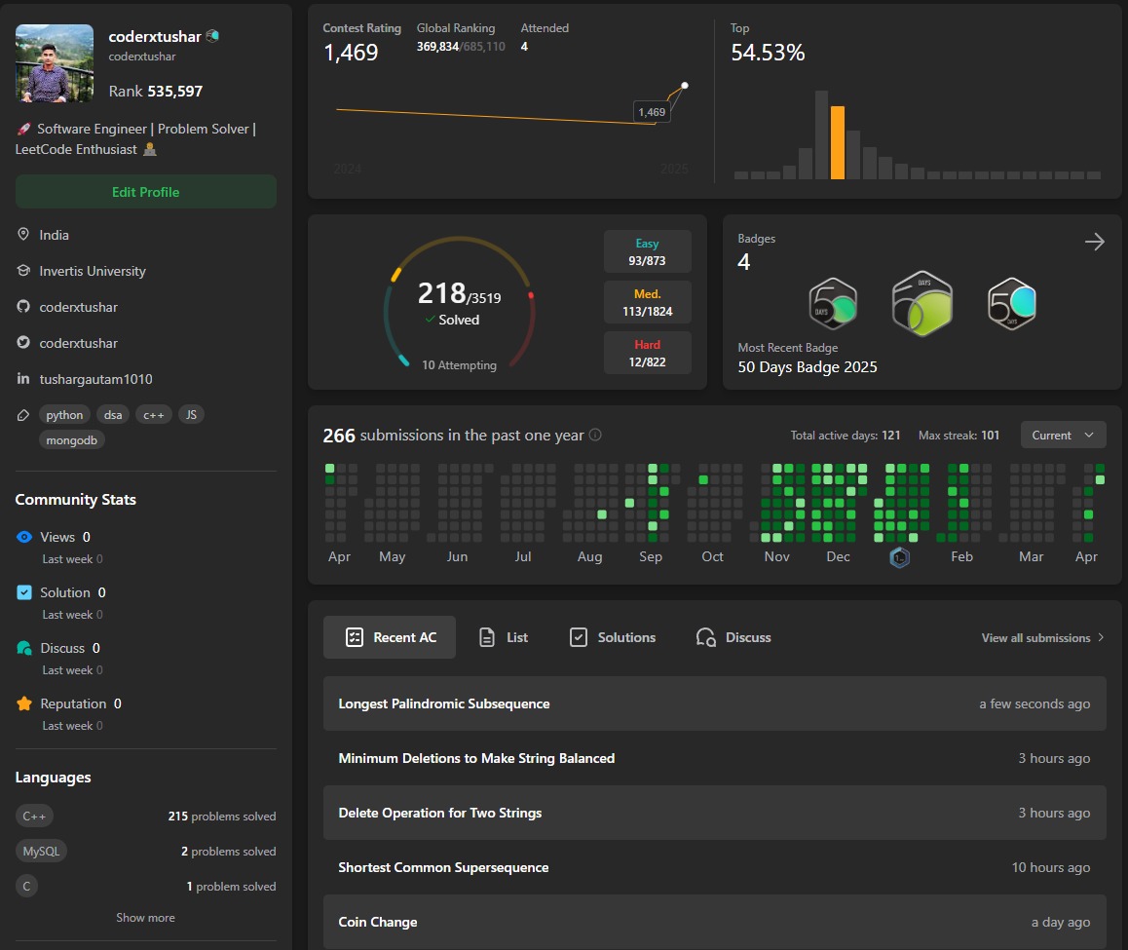1128x950 pixels.
Task: Click the coderxtushar profile photo
Action: pyautogui.click(x=55, y=63)
